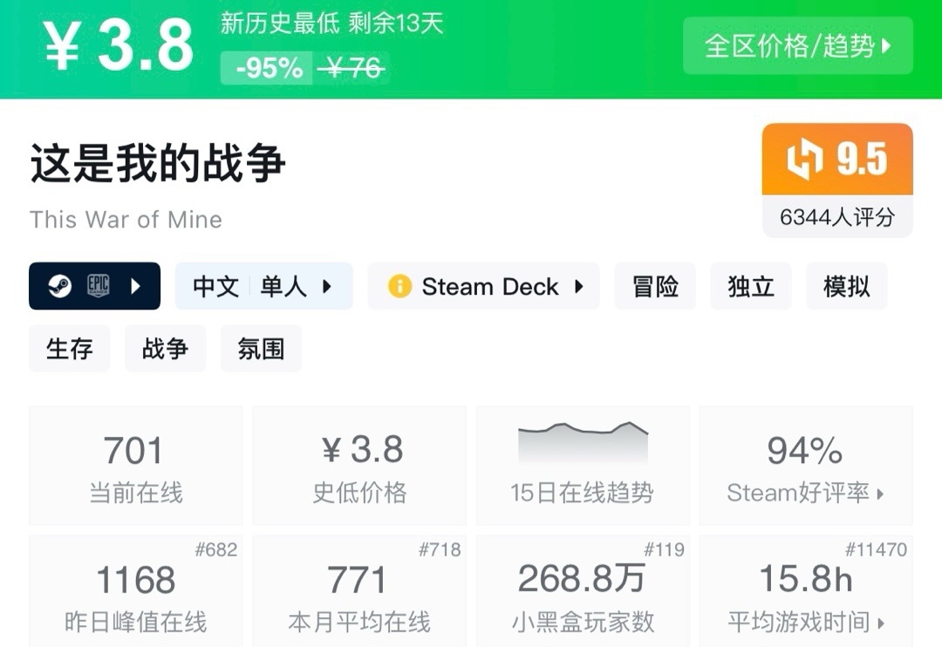The width and height of the screenshot is (942, 647).
Task: Select the Steam platform icon
Action: click(62, 286)
